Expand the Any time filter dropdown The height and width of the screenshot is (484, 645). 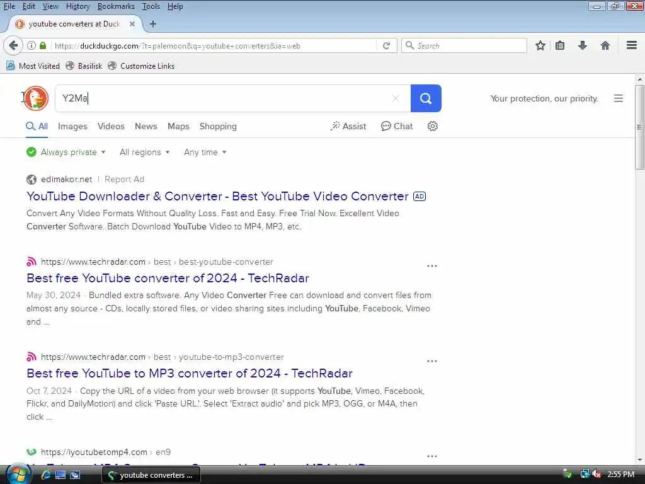pyautogui.click(x=205, y=153)
